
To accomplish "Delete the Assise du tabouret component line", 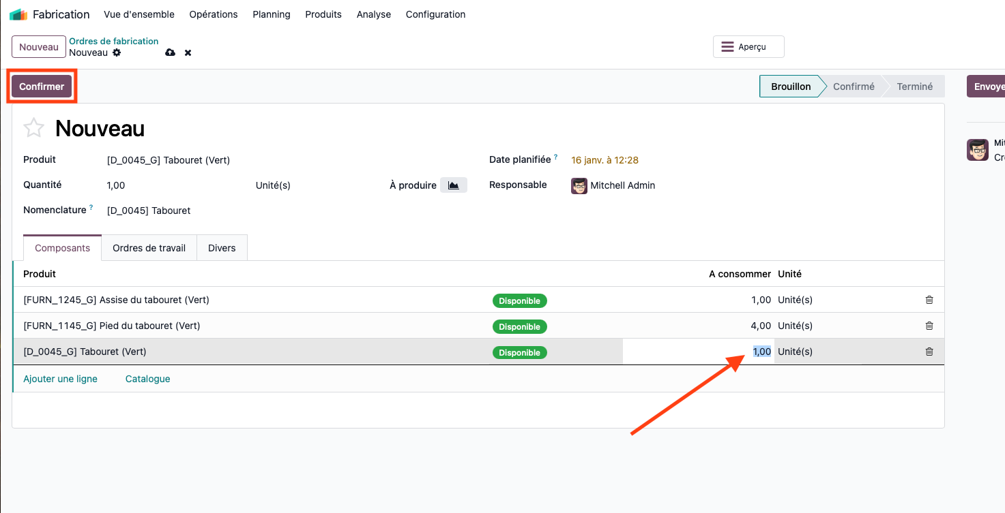I will (929, 300).
